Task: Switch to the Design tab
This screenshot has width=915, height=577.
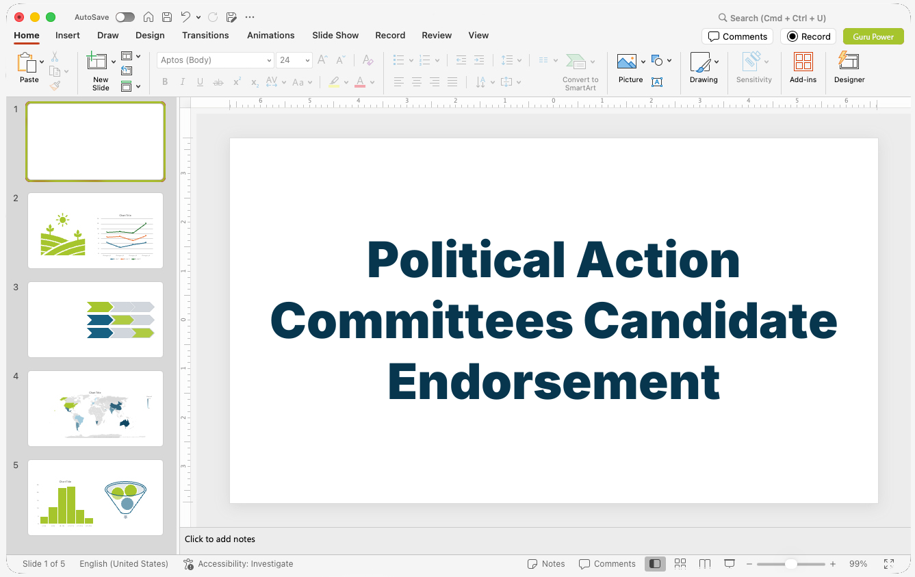Action: 150,36
